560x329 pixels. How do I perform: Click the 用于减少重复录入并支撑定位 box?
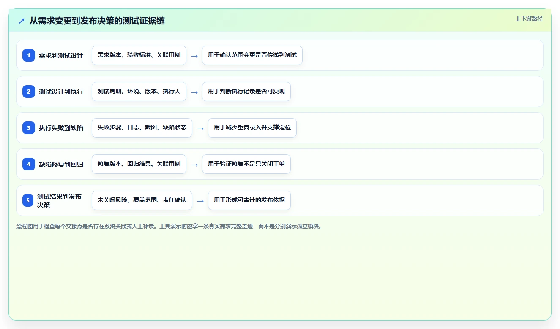pos(252,128)
